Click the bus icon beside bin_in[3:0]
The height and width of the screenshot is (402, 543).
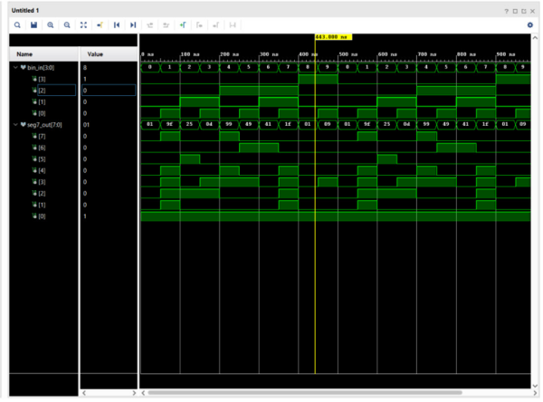(24, 67)
